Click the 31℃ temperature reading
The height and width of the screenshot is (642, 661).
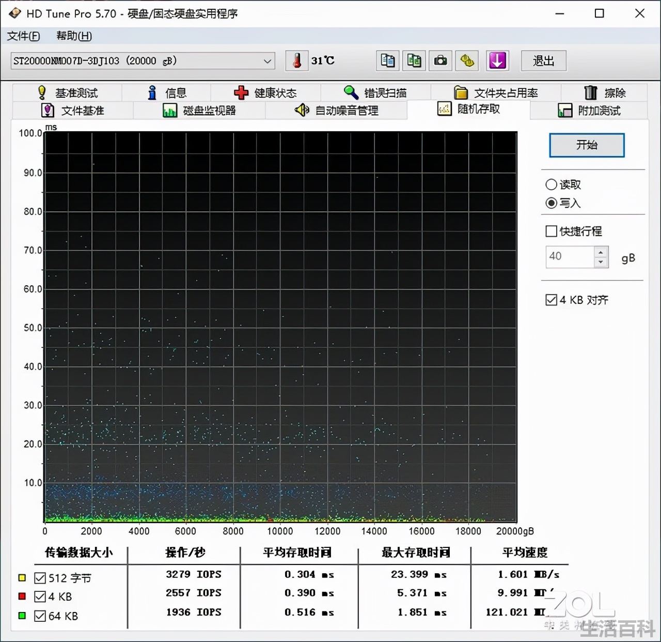tap(323, 60)
